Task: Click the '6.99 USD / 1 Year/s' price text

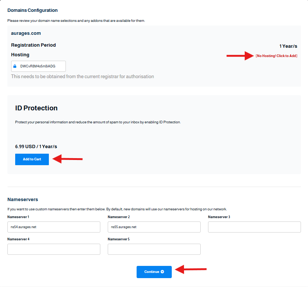Action: click(36, 147)
